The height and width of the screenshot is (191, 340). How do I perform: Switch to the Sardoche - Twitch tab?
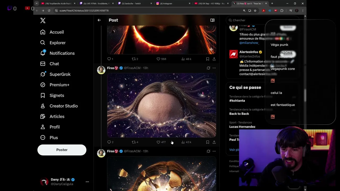[135, 3]
